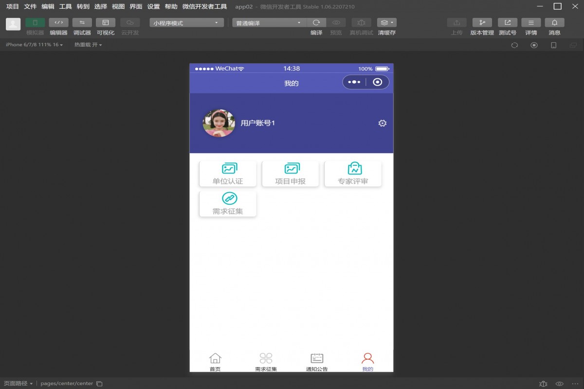Open the iPhone 6/7/8 device selector
This screenshot has height=389, width=584.
[x=32, y=45]
